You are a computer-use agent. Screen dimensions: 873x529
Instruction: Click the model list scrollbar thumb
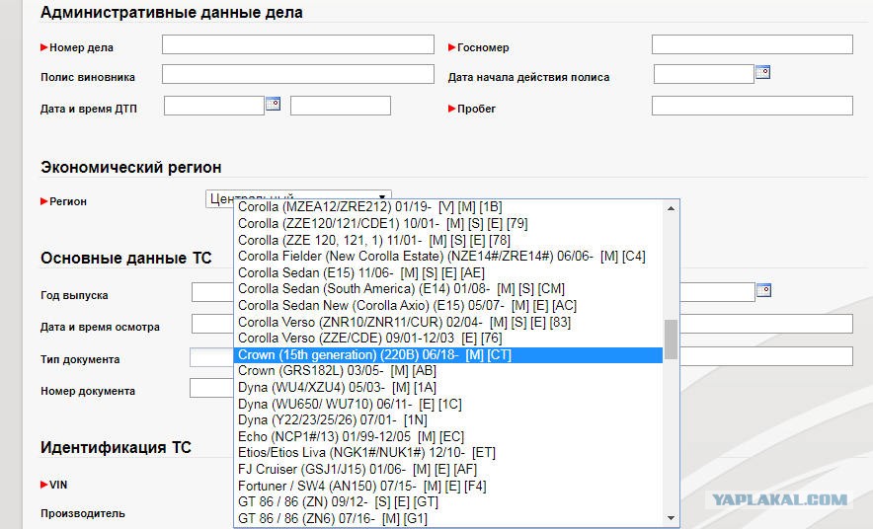pos(671,340)
